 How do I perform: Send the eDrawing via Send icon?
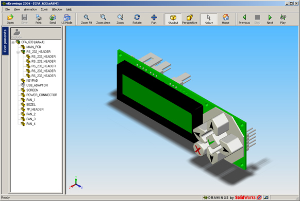(x=53, y=19)
